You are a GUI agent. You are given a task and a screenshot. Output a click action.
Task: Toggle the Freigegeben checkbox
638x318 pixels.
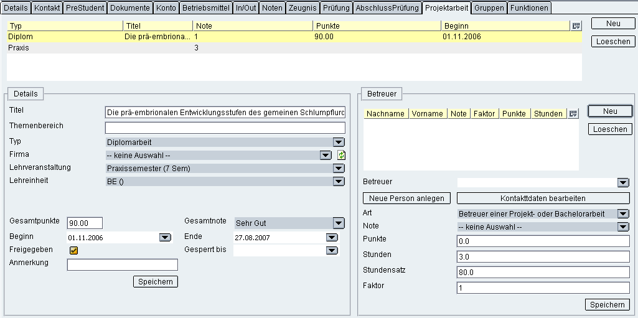point(73,250)
